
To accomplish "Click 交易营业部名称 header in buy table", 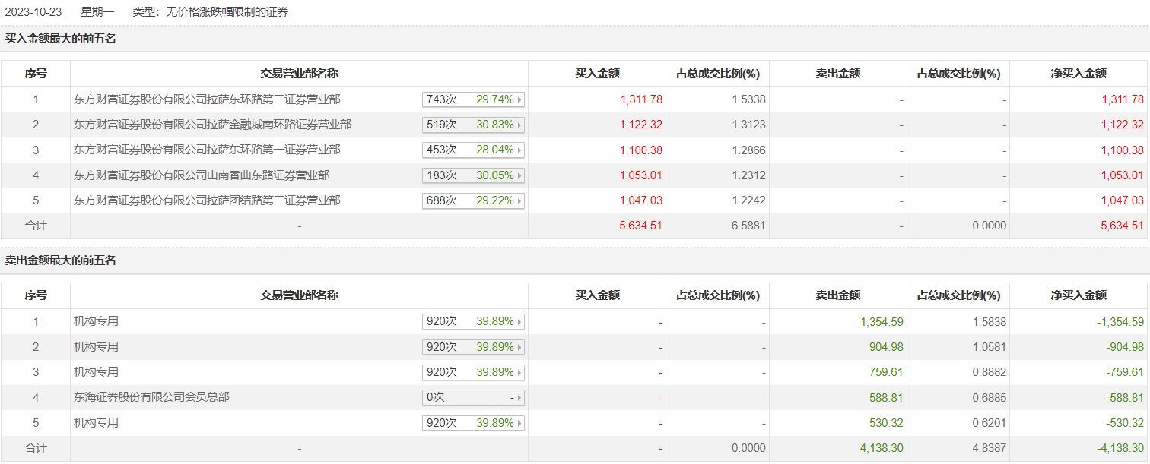I will point(299,74).
